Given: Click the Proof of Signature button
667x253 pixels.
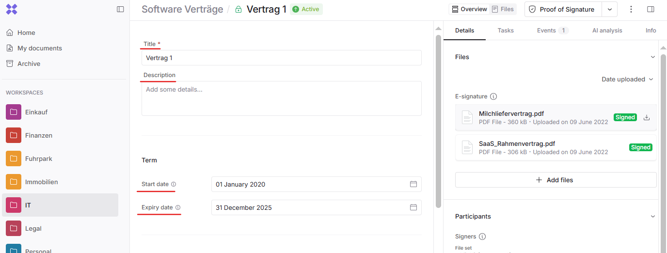Looking at the screenshot, I should 563,9.
